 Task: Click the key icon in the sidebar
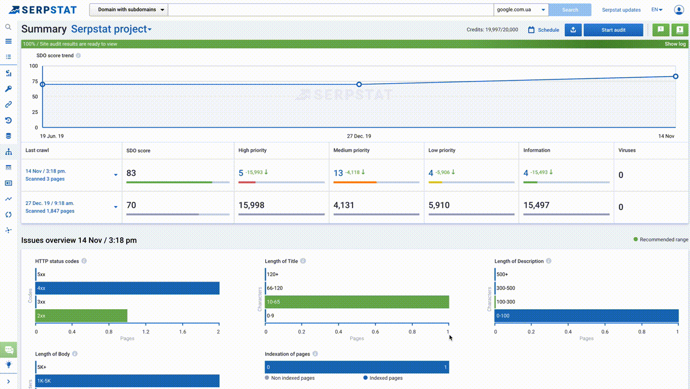[8, 89]
